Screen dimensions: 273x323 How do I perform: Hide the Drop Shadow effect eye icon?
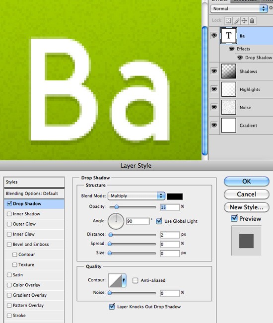tap(240, 58)
